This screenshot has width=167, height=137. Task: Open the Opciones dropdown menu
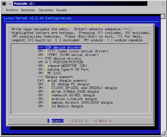[x=46, y=10]
